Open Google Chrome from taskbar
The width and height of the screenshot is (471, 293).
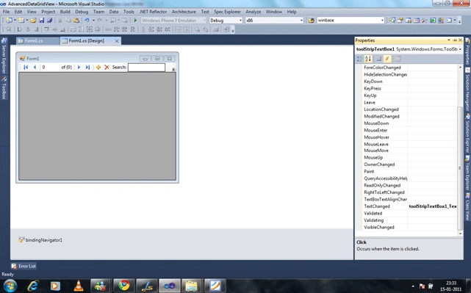[x=123, y=286]
